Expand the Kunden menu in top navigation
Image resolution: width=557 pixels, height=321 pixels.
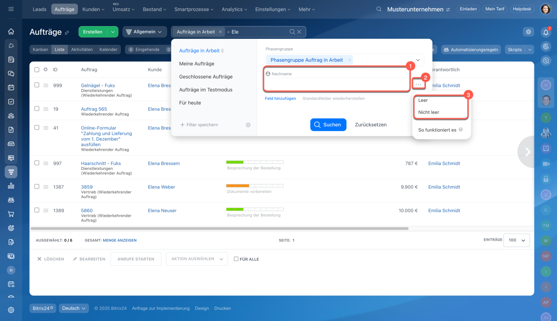(93, 9)
